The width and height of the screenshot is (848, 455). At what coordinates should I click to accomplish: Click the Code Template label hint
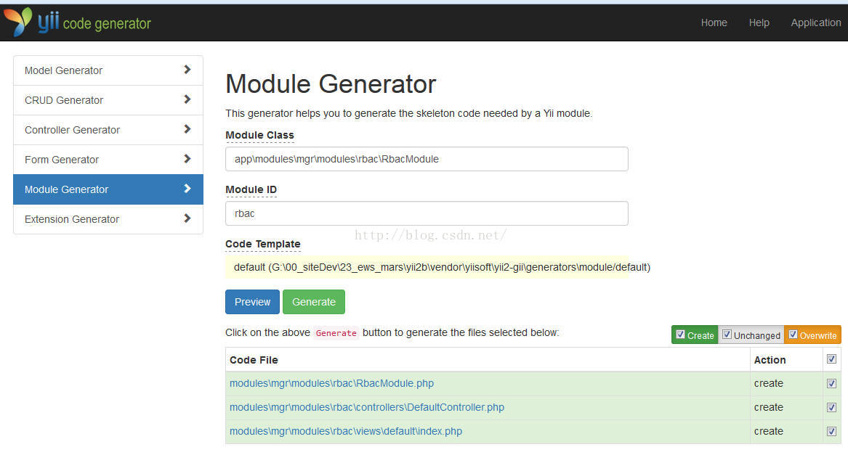(x=263, y=245)
